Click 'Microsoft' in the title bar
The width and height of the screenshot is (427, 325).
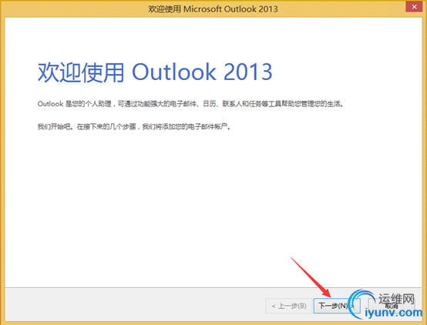(x=203, y=9)
